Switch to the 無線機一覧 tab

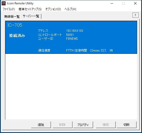point(12,16)
